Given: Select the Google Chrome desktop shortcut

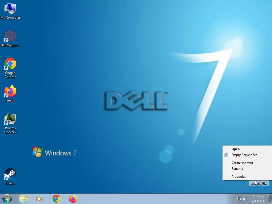Looking at the screenshot, I should coord(10,68).
